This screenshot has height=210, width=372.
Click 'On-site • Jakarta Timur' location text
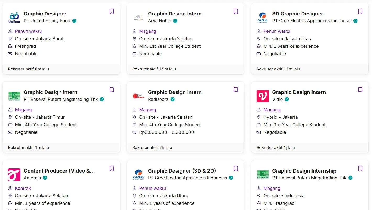click(40, 117)
